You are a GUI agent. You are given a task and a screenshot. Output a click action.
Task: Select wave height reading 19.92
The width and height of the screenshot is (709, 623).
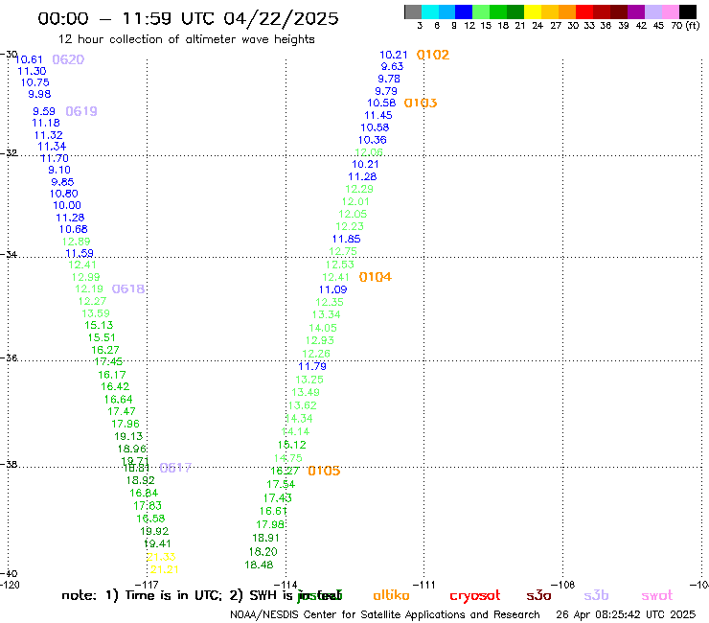pos(154,531)
